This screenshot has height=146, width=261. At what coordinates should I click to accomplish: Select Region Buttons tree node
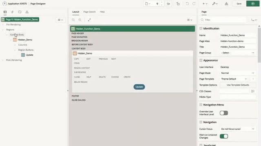pyautogui.click(x=26, y=50)
